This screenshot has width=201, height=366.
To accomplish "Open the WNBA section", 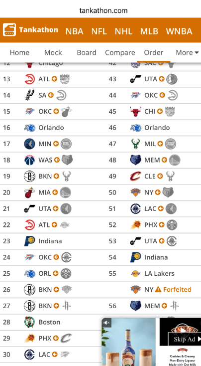I will [179, 31].
